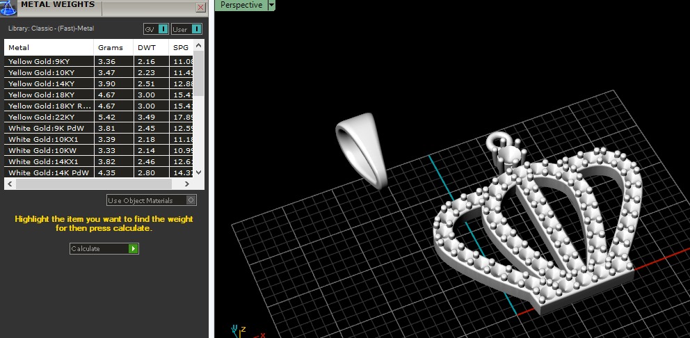The image size is (690, 338).
Task: Enable Use Object Materials option
Action: click(152, 200)
